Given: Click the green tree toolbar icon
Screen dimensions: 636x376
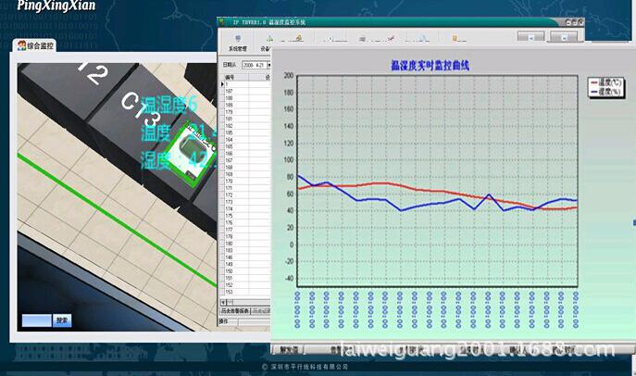Looking at the screenshot, I should 269,39.
